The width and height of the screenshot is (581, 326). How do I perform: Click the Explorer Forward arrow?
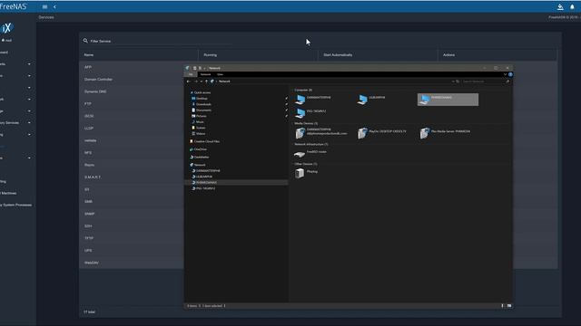196,81
